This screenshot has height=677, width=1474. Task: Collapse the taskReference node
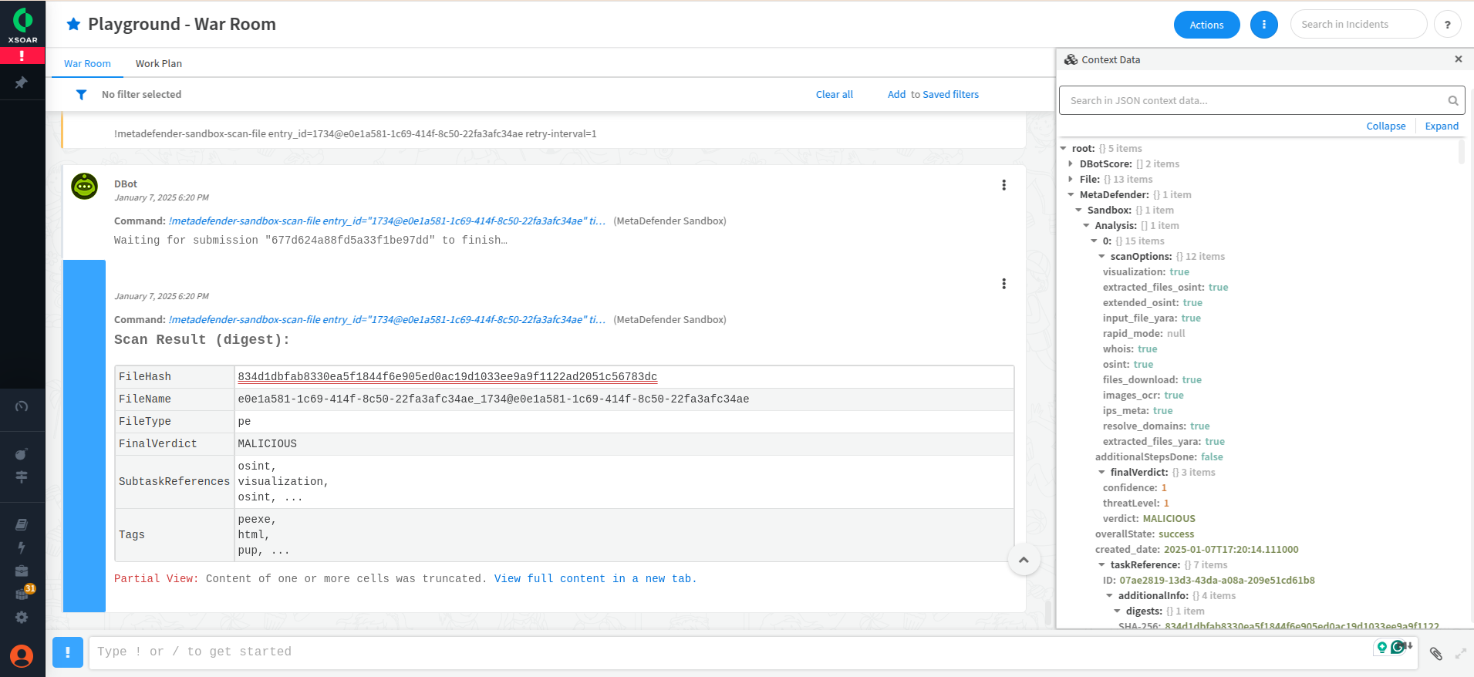(1101, 565)
